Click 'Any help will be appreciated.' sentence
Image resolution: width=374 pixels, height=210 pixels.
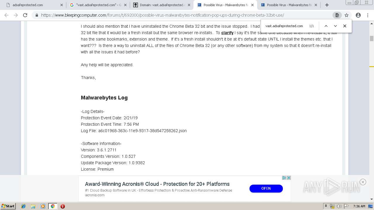coord(107,65)
